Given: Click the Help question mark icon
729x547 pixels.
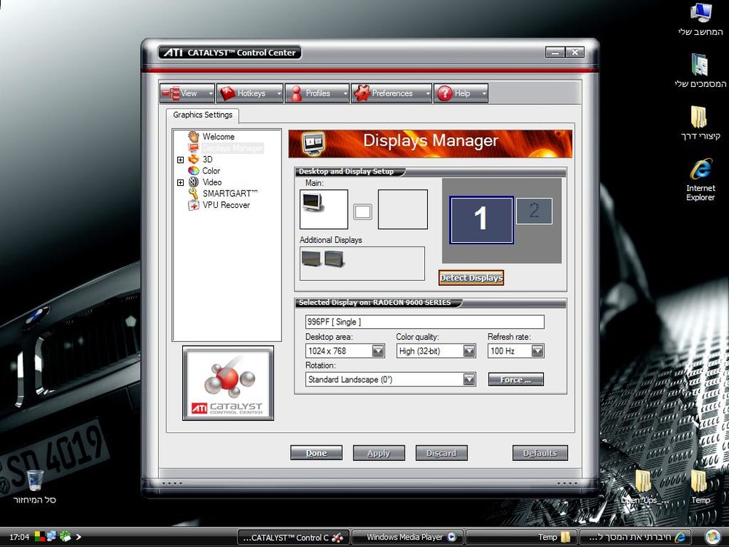Looking at the screenshot, I should click(x=445, y=93).
